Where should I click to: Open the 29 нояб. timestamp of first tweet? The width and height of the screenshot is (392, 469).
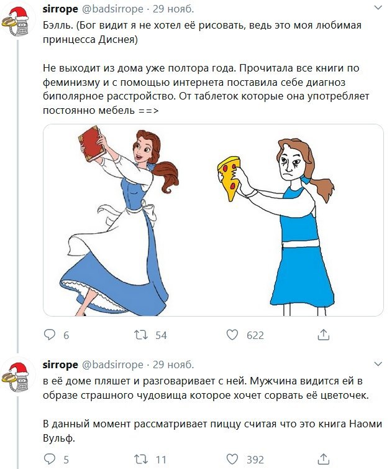click(x=173, y=9)
